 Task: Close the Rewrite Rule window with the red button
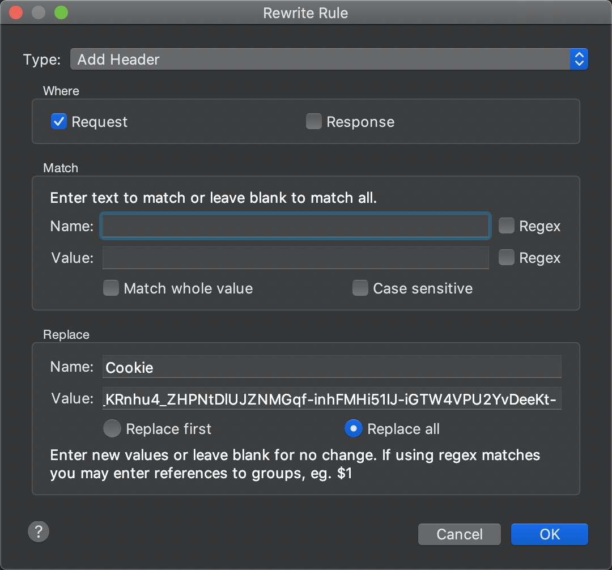click(x=16, y=12)
